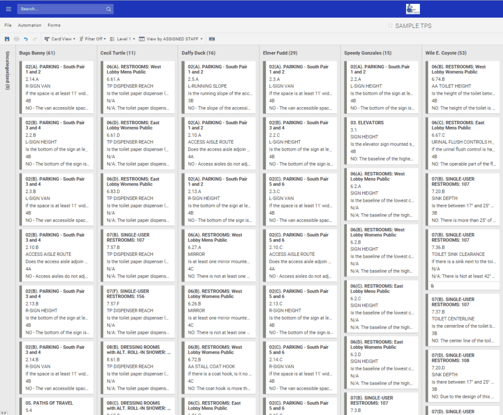Open Daffy Duck card 2.13.A R-SIGN HEIGHT
This screenshot has height=415, width=503.
(219, 199)
